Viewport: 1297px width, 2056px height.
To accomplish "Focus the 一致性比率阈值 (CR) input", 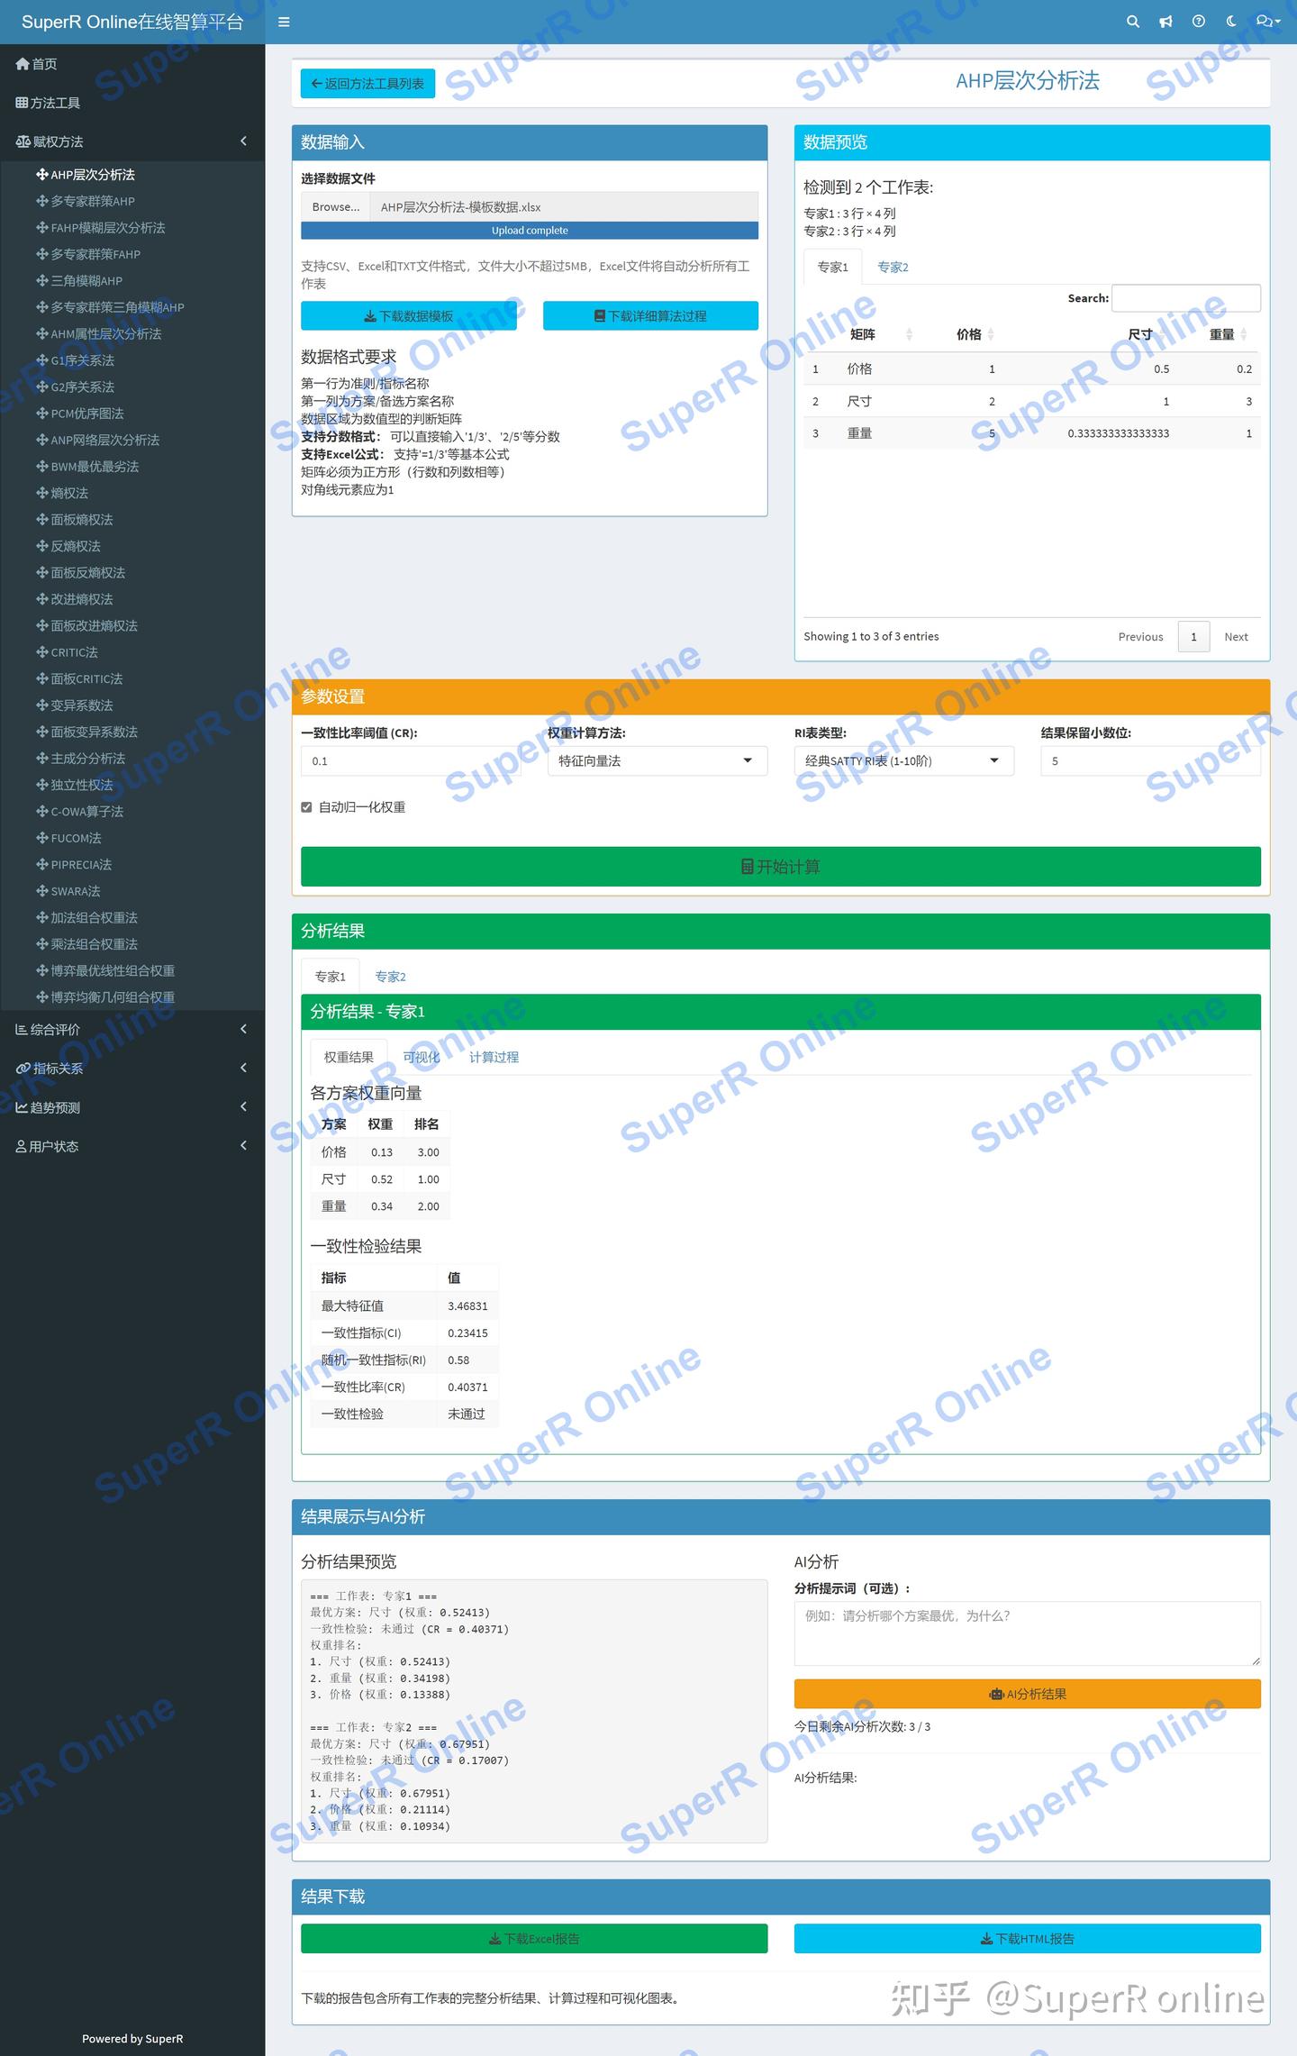I will pos(411,761).
